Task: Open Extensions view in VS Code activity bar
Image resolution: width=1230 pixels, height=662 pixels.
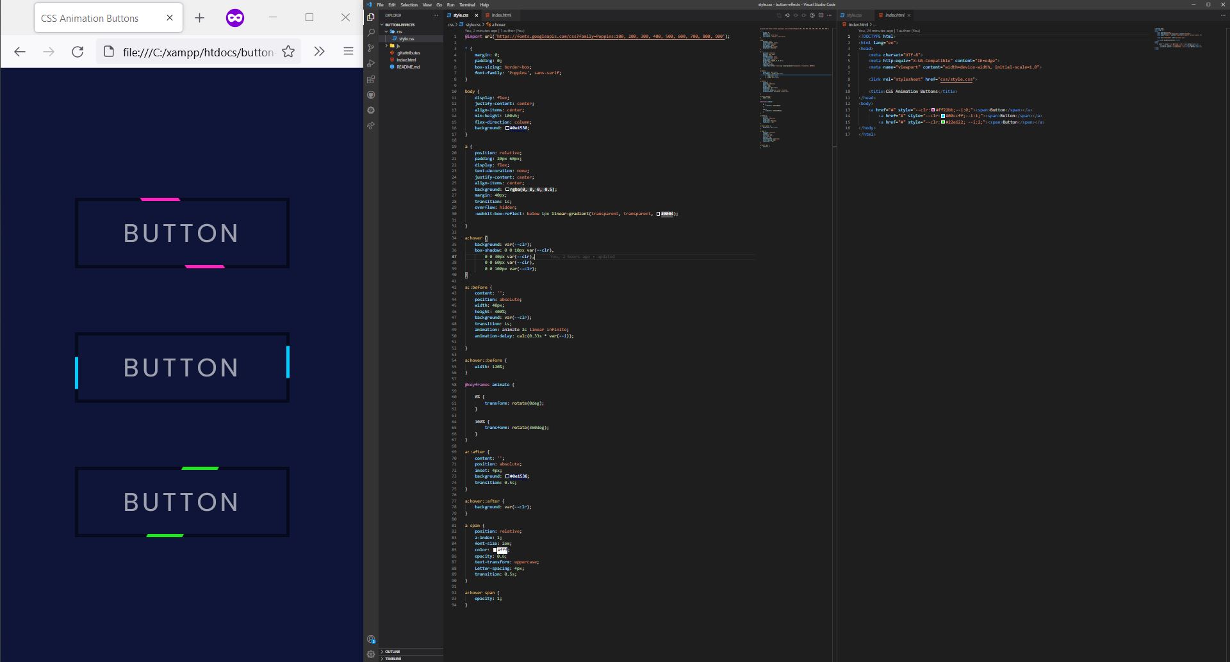Action: [371, 79]
